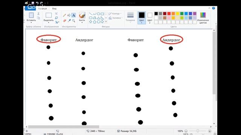Switch to the Главная tab

pos(43,9)
